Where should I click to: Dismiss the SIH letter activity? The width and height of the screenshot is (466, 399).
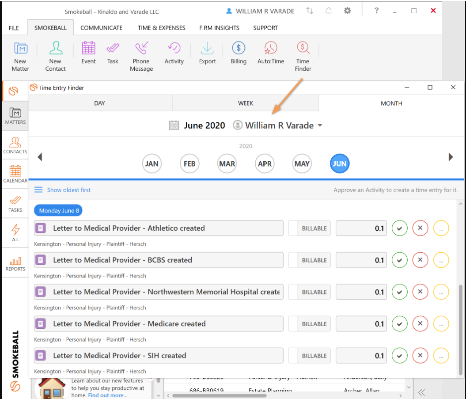click(x=420, y=356)
